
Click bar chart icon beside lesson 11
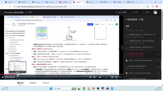click(127, 48)
